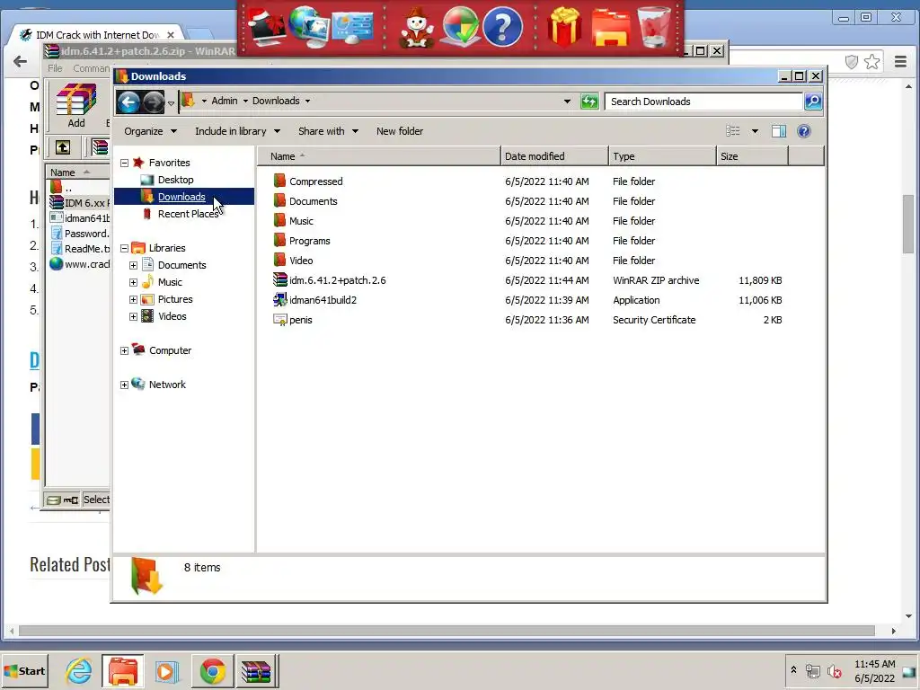Click the control panel monitor dock icon
Image resolution: width=920 pixels, height=690 pixels.
[352, 28]
